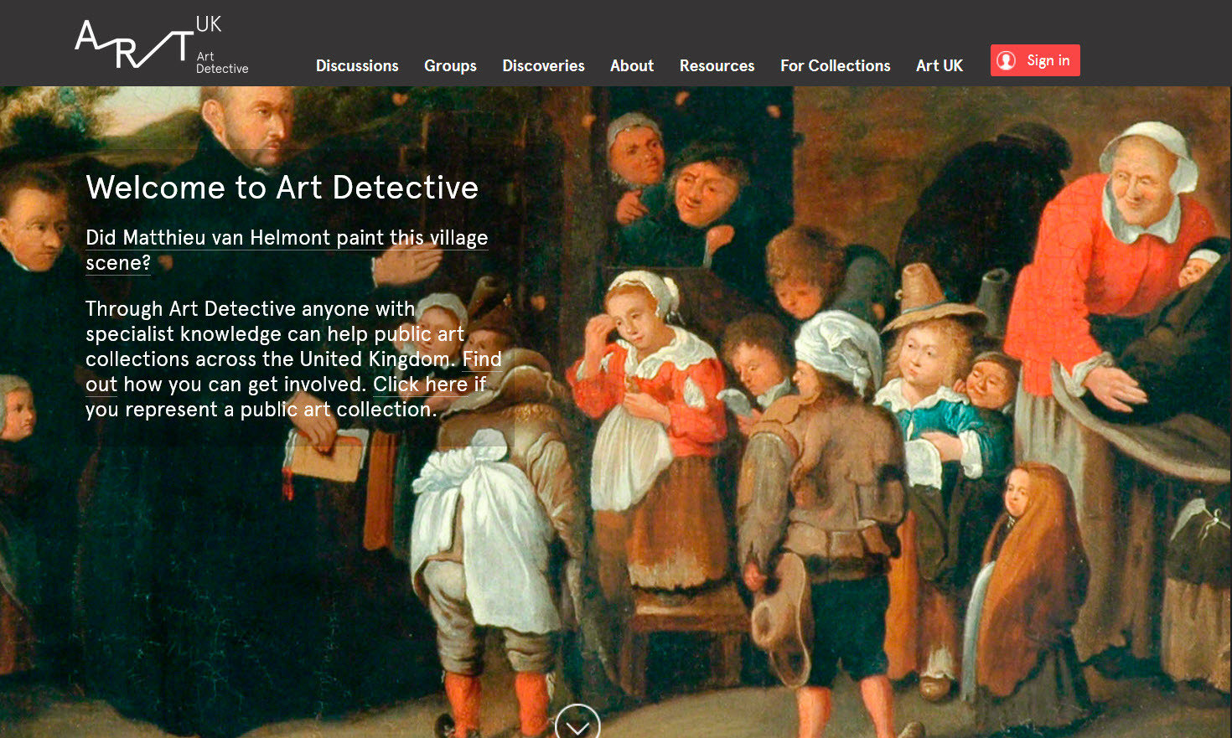Go to Discoveries in the navigation

543,65
